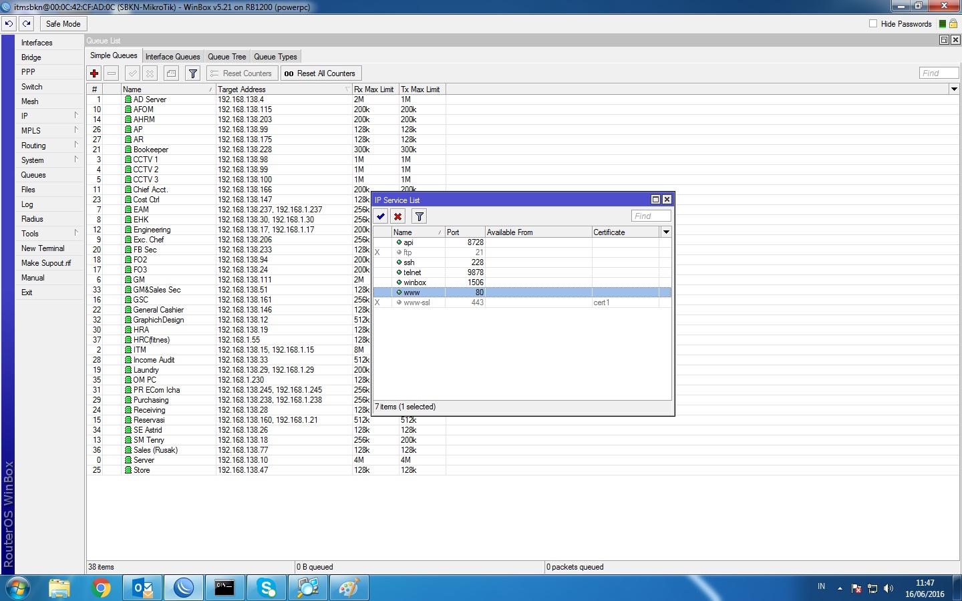Image resolution: width=962 pixels, height=601 pixels.
Task: Click the clock showing 11:47
Action: (x=925, y=583)
